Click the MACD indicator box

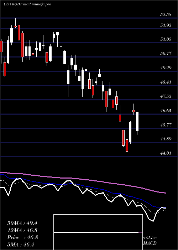pyautogui.click(x=98, y=232)
